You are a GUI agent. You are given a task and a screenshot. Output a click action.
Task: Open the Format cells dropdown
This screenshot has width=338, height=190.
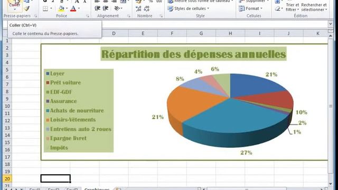click(250, 8)
